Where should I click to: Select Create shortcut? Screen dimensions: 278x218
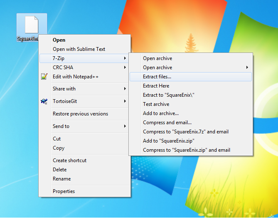[x=85, y=160]
